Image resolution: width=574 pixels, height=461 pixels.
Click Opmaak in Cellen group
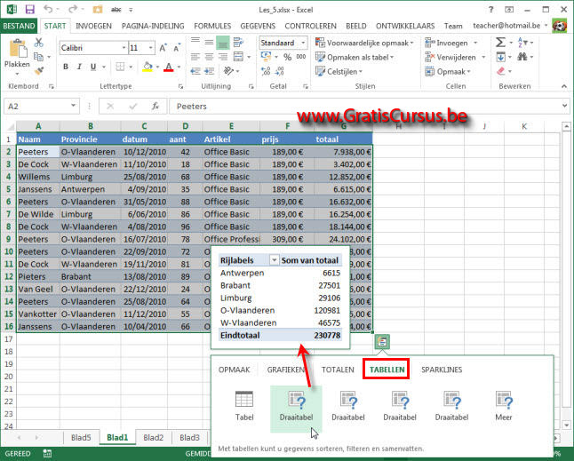447,71
